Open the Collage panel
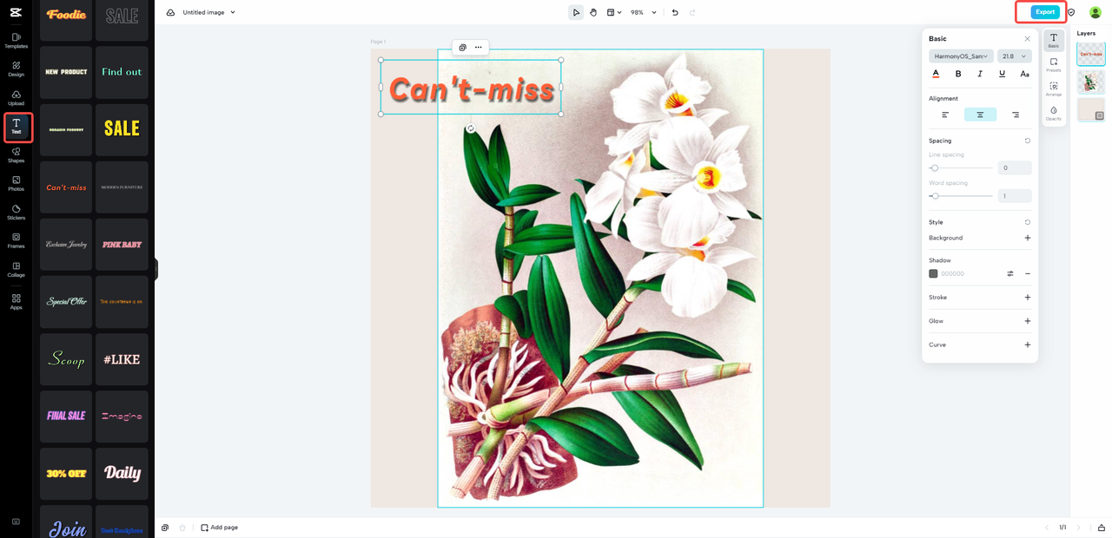This screenshot has height=538, width=1112. (16, 270)
